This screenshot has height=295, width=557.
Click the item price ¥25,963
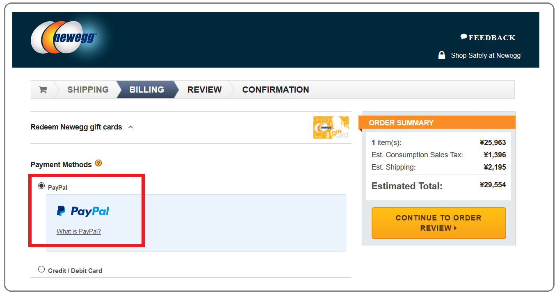pos(493,143)
